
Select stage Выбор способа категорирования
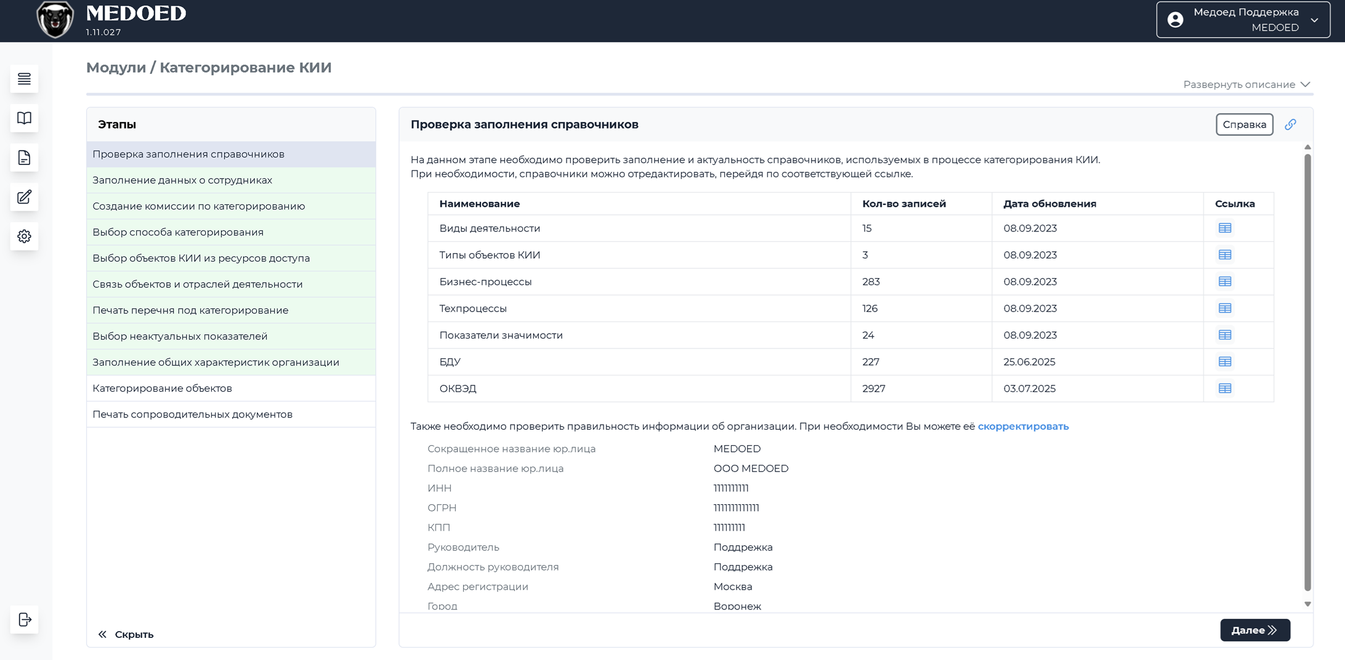(x=231, y=232)
